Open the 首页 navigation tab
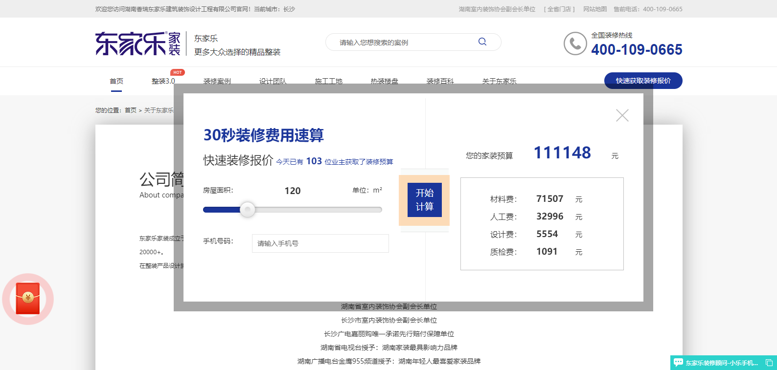The width and height of the screenshot is (777, 370). coord(116,81)
